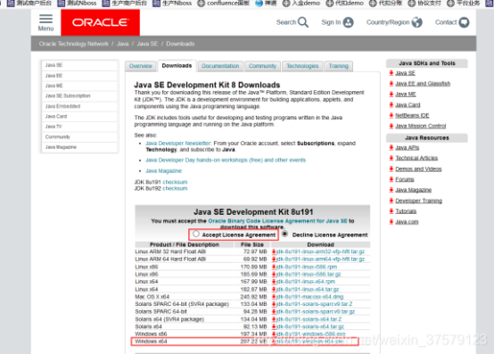Viewport: 494px width, 354px height.
Task: Download jdk-8u191 linux-i586 rpm file
Action: click(x=307, y=267)
